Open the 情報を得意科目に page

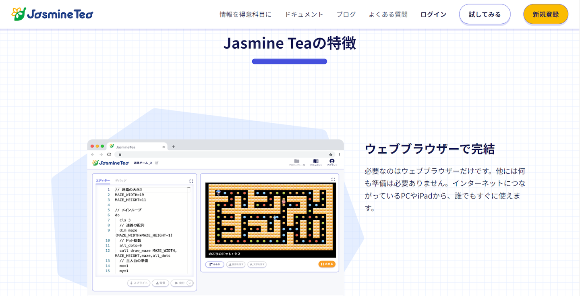point(246,14)
